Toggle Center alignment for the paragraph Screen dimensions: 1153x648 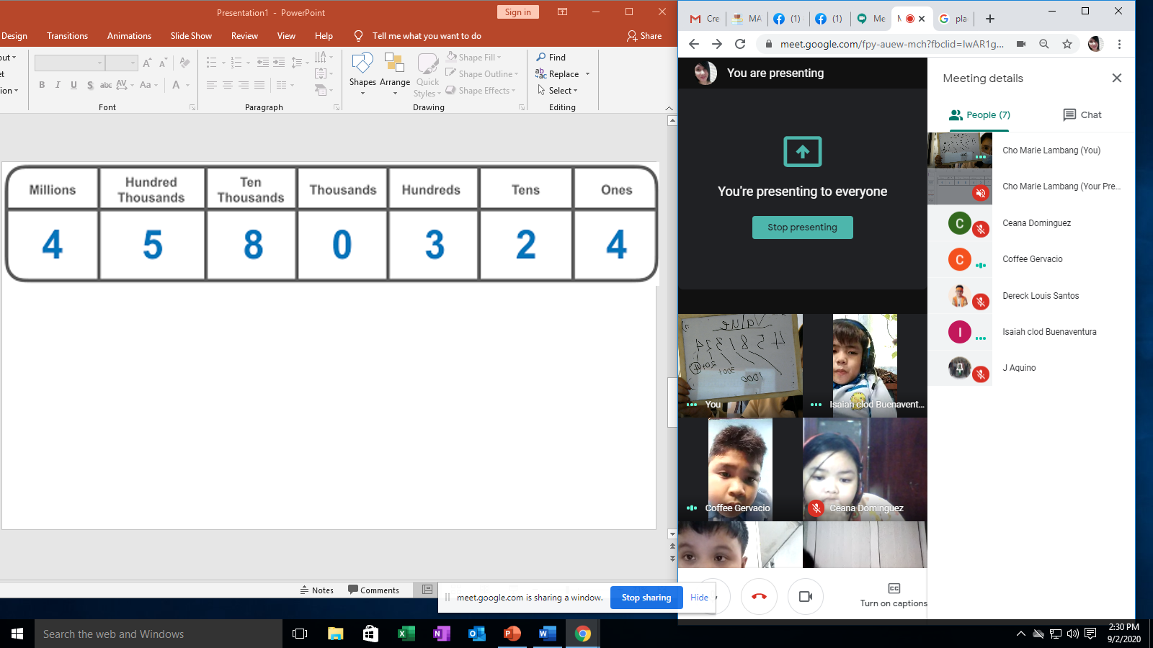(x=228, y=85)
